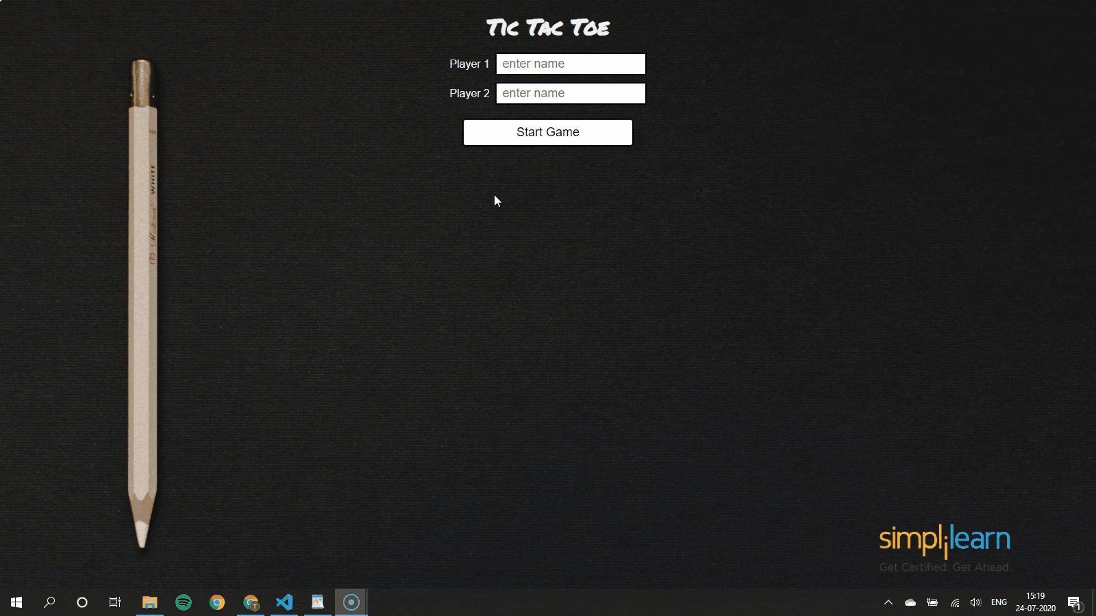This screenshot has height=616, width=1096.
Task: Open the Photos app on the taskbar
Action: tap(317, 602)
